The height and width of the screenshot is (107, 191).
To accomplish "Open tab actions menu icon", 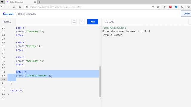I will tap(2, 2).
